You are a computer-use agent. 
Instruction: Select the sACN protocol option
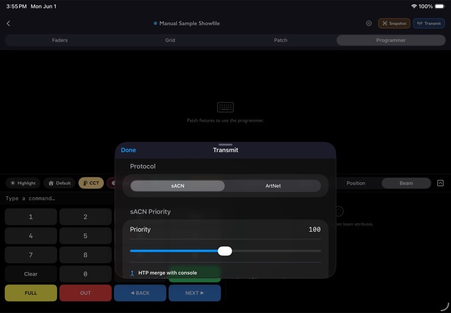(x=178, y=186)
